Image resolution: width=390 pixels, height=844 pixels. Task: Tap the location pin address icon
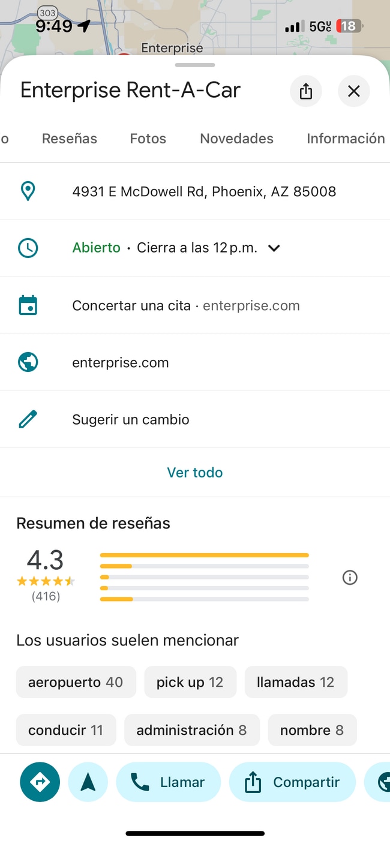click(x=28, y=191)
